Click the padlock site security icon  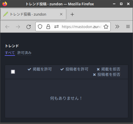click(x=48, y=27)
